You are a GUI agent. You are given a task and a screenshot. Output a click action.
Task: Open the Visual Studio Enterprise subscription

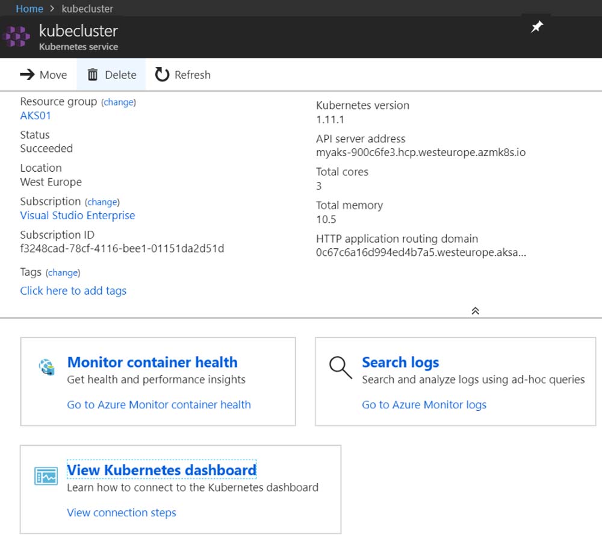coord(78,215)
